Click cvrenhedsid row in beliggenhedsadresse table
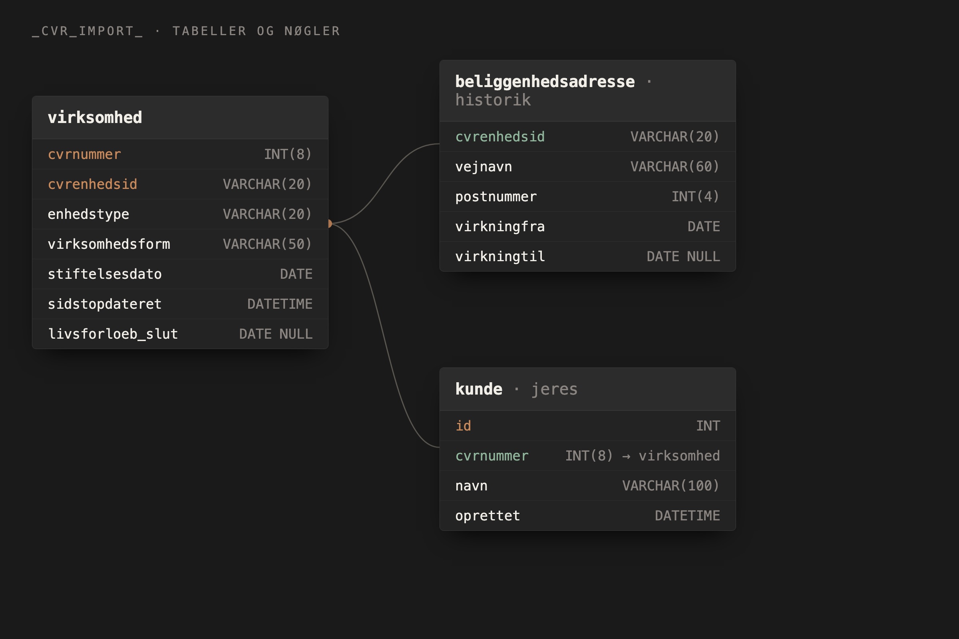Viewport: 959px width, 639px height. [x=587, y=137]
